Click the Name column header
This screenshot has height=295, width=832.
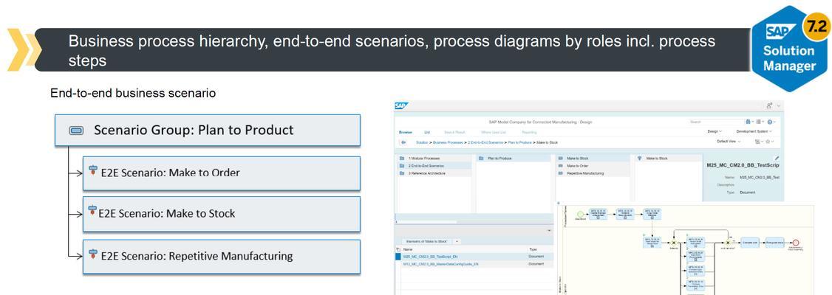click(x=408, y=249)
